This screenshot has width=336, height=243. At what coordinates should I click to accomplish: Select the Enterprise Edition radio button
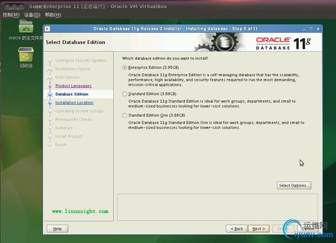click(125, 68)
